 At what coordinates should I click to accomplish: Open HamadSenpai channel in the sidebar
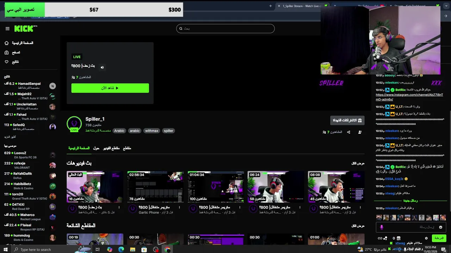click(x=30, y=86)
